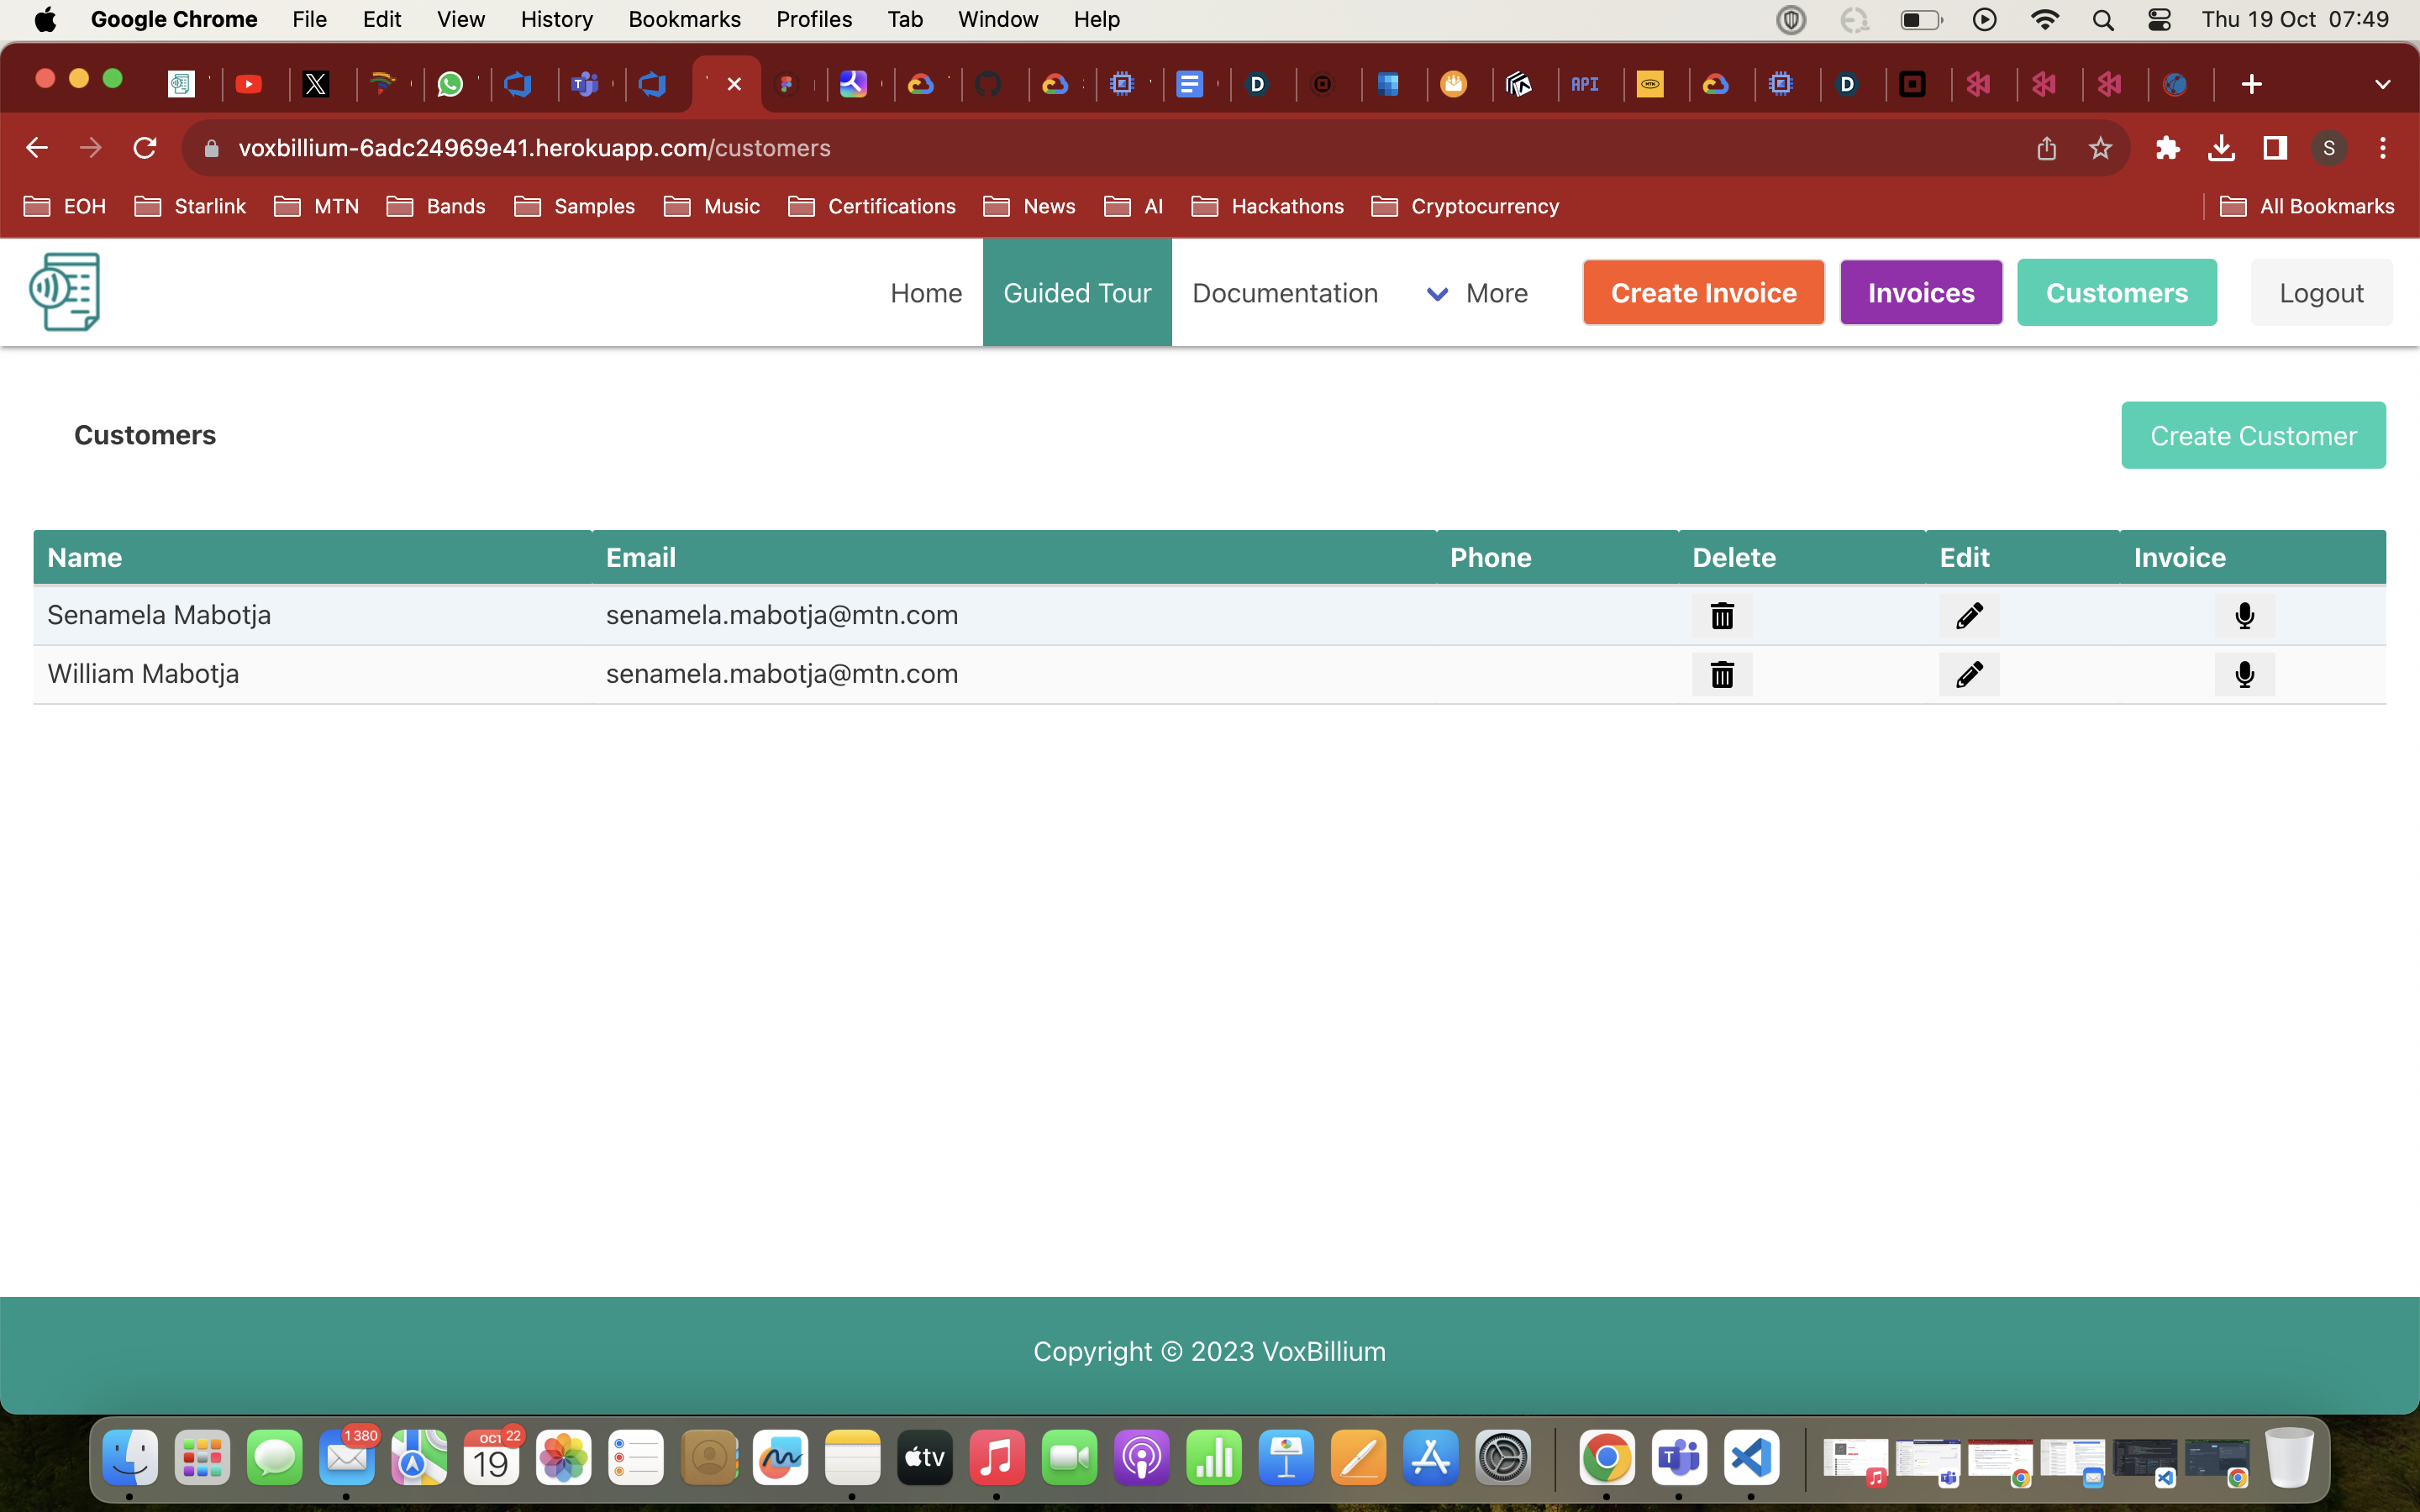2420x1512 pixels.
Task: Start voice invoice for Senamela Mabotja
Action: pyautogui.click(x=2244, y=615)
